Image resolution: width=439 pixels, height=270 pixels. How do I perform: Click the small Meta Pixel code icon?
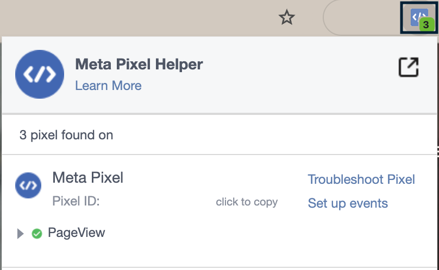(x=28, y=185)
